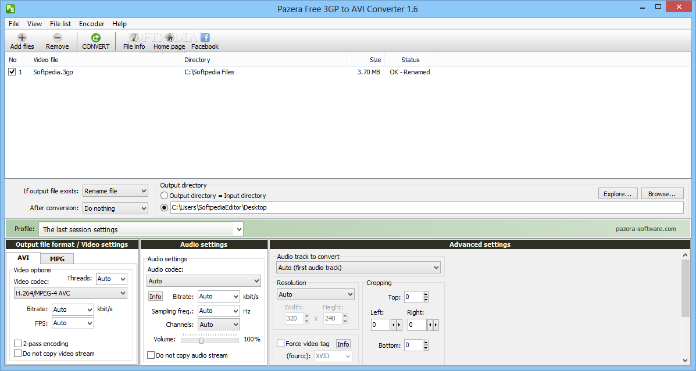696x371 pixels.
Task: Switch to the MPG tab
Action: tap(57, 259)
